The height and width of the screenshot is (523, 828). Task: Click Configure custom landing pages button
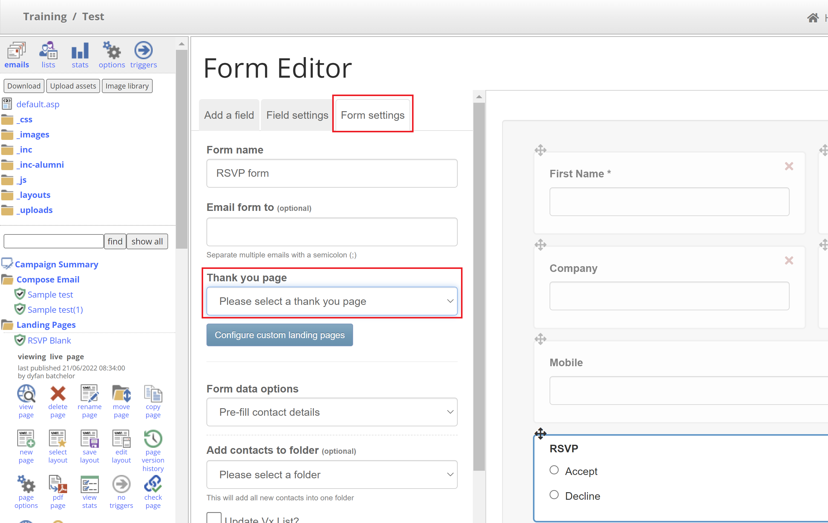(280, 335)
